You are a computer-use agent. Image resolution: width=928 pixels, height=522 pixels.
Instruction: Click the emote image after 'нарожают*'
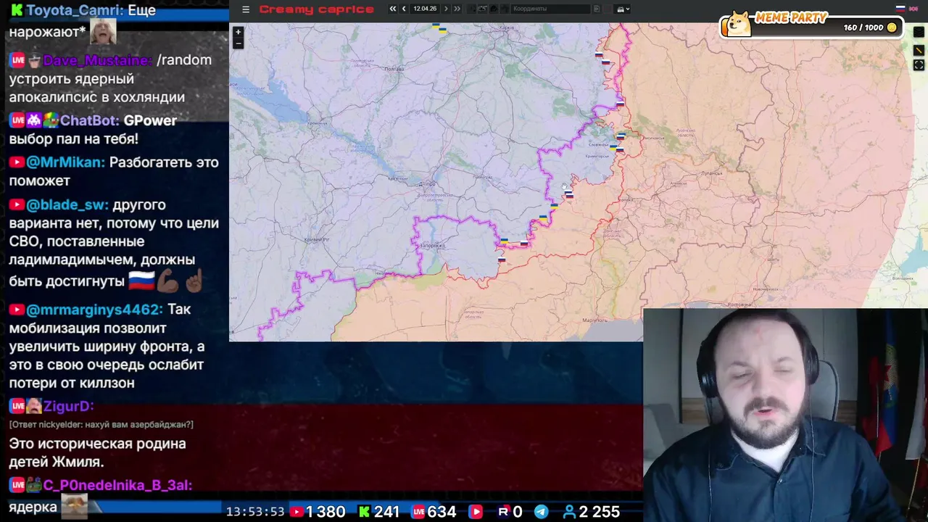[x=103, y=33]
